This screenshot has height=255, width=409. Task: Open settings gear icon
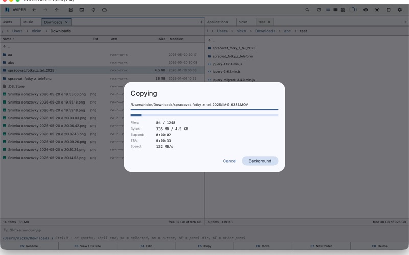400,10
